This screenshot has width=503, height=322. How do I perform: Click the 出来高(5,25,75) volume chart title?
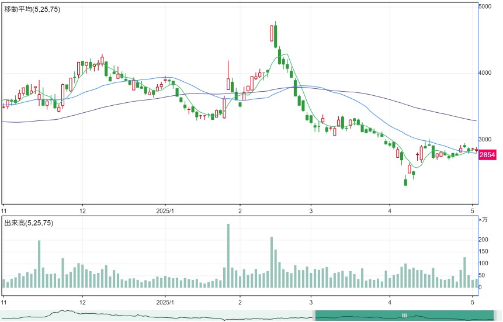(x=29, y=223)
